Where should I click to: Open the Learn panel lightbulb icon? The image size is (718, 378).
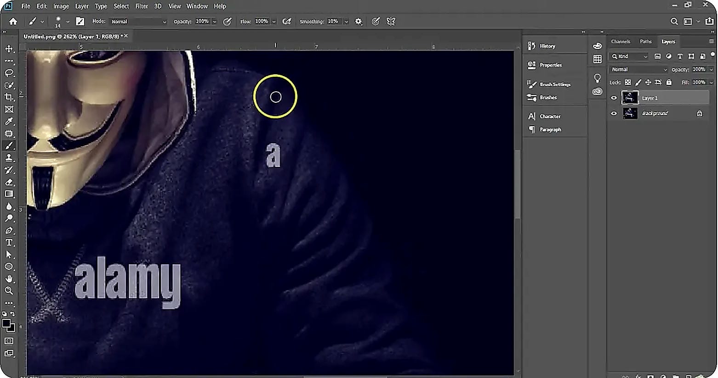[x=597, y=78]
